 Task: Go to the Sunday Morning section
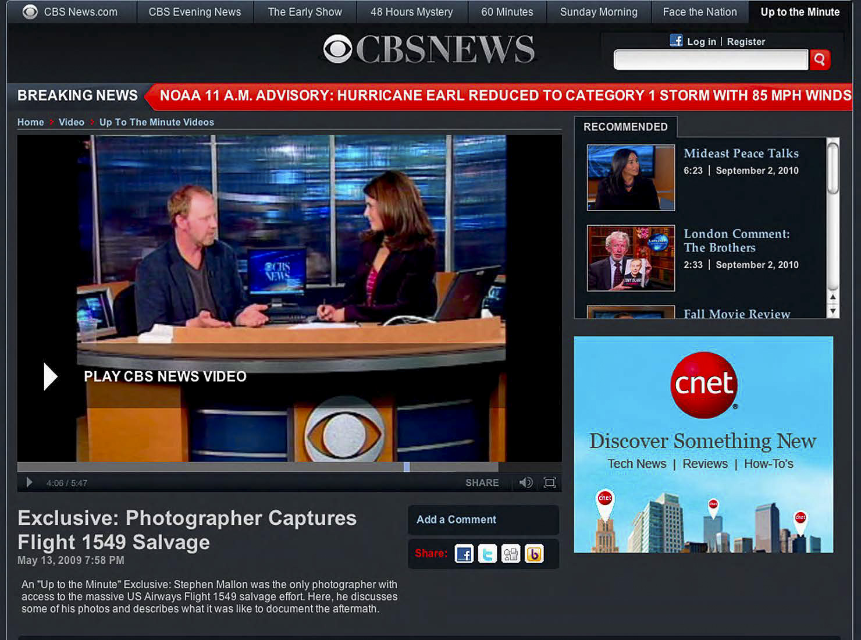click(x=599, y=12)
